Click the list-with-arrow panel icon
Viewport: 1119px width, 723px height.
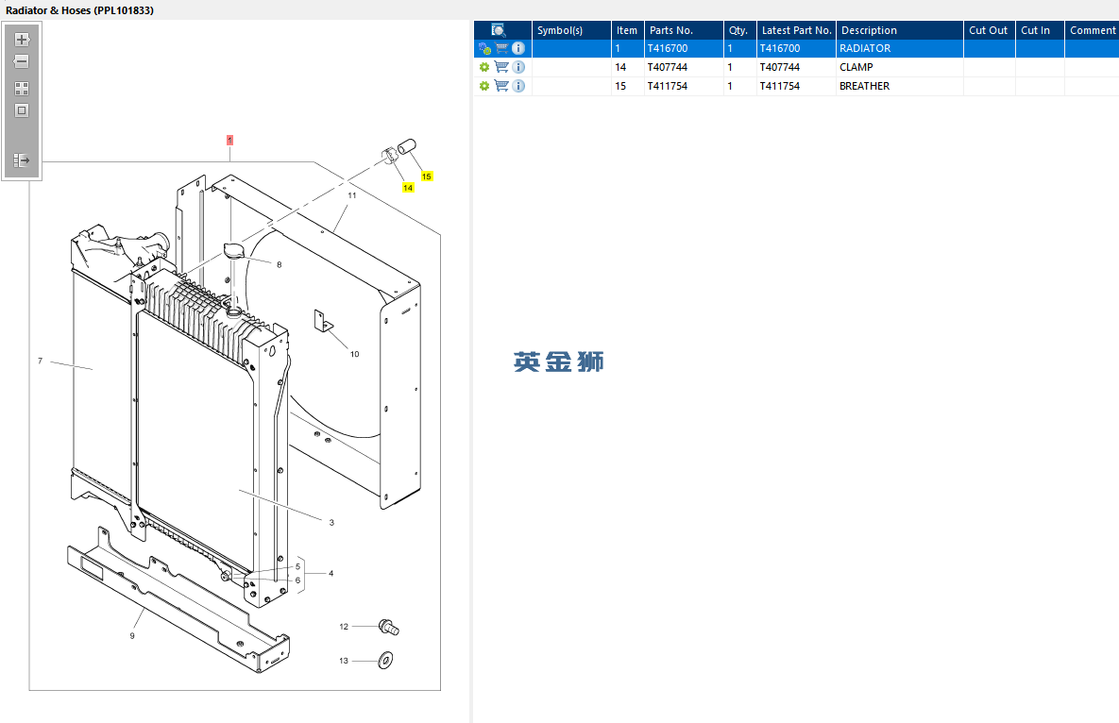[x=22, y=160]
